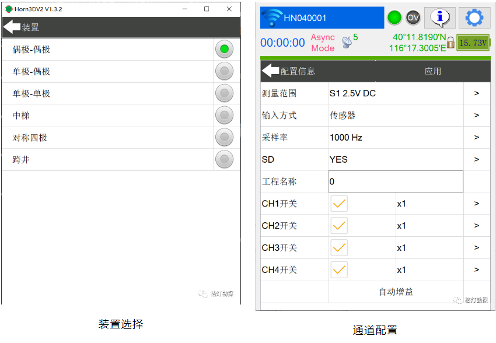Open the CH2开关 gain options arrow
Viewport: 496px width, 343px height.
click(x=477, y=226)
